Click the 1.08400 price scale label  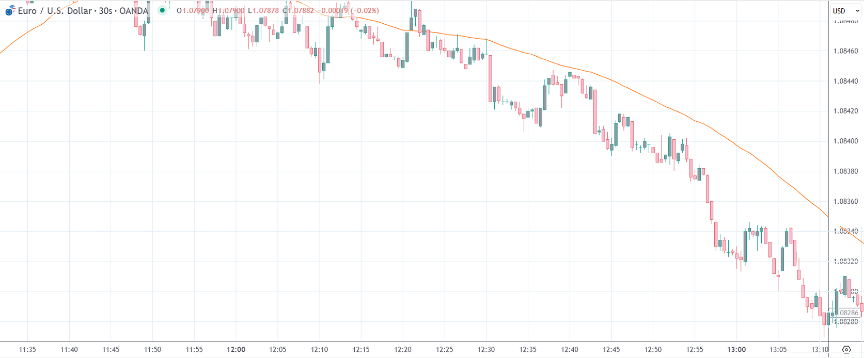[846, 141]
